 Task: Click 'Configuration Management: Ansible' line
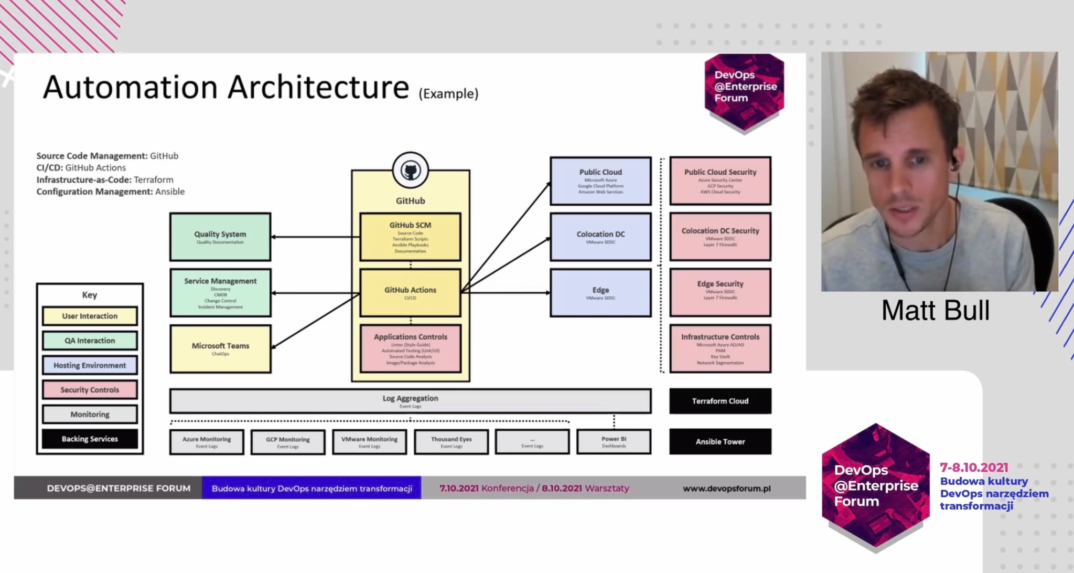(x=111, y=192)
